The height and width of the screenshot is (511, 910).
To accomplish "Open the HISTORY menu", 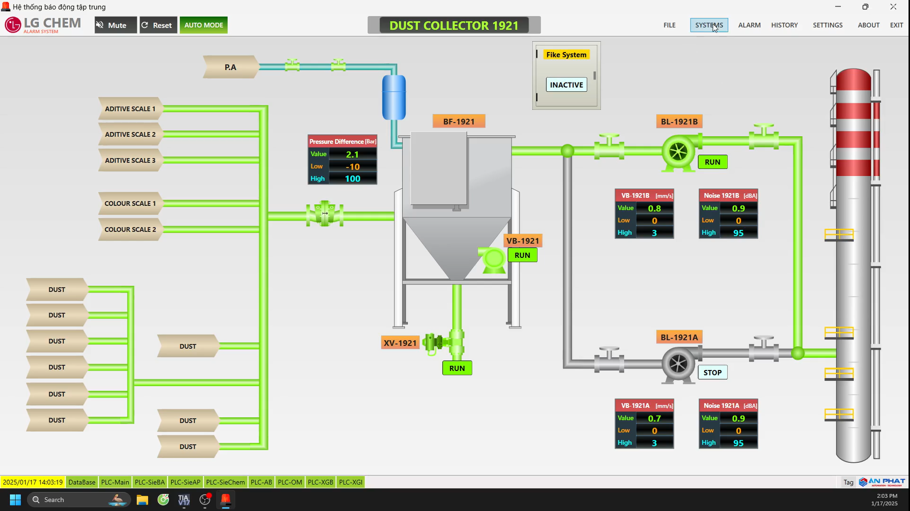I will pyautogui.click(x=784, y=25).
